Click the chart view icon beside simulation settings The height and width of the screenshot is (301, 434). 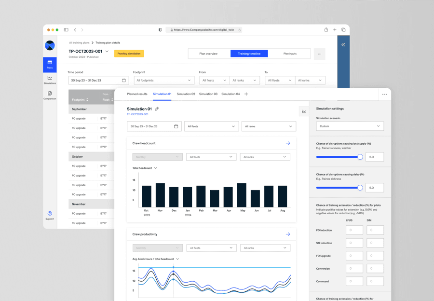[x=304, y=111]
